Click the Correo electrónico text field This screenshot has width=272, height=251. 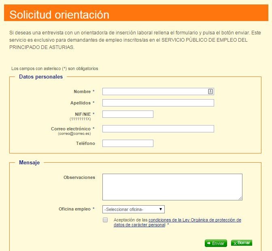click(x=158, y=129)
